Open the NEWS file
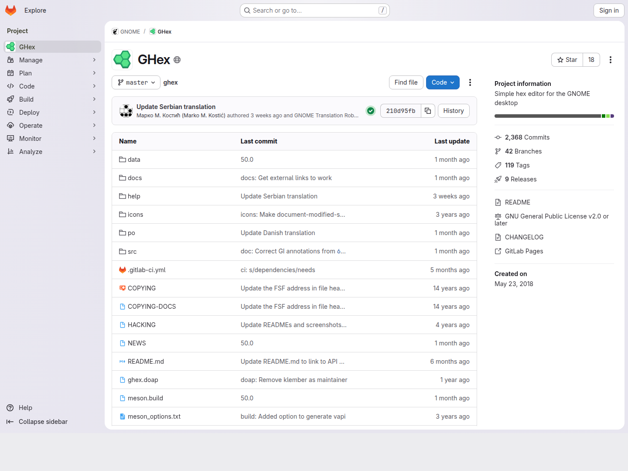Screen dimensions: 628x471 point(137,343)
